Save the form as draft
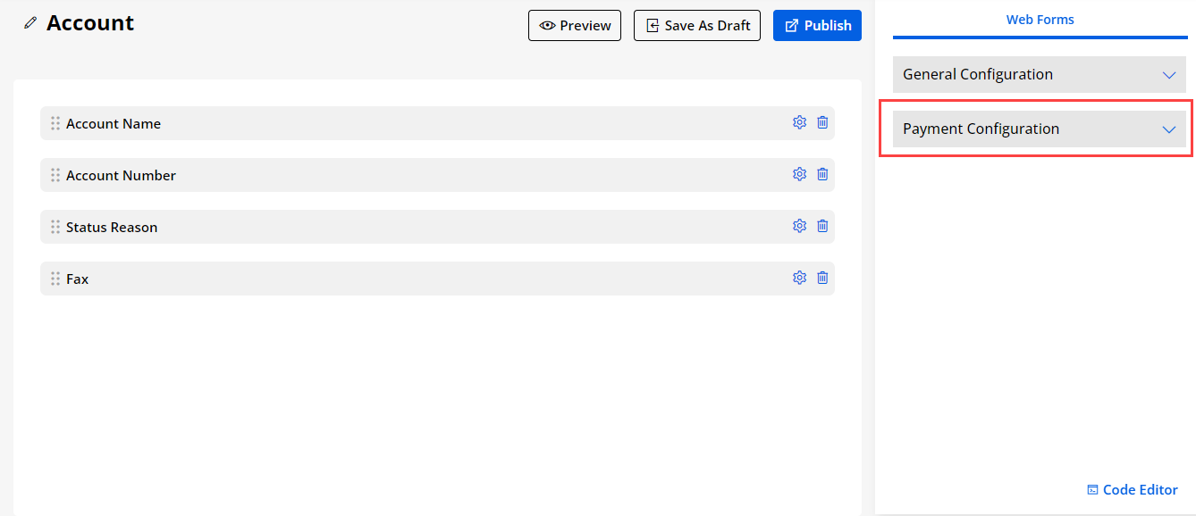This screenshot has width=1196, height=516. click(697, 26)
